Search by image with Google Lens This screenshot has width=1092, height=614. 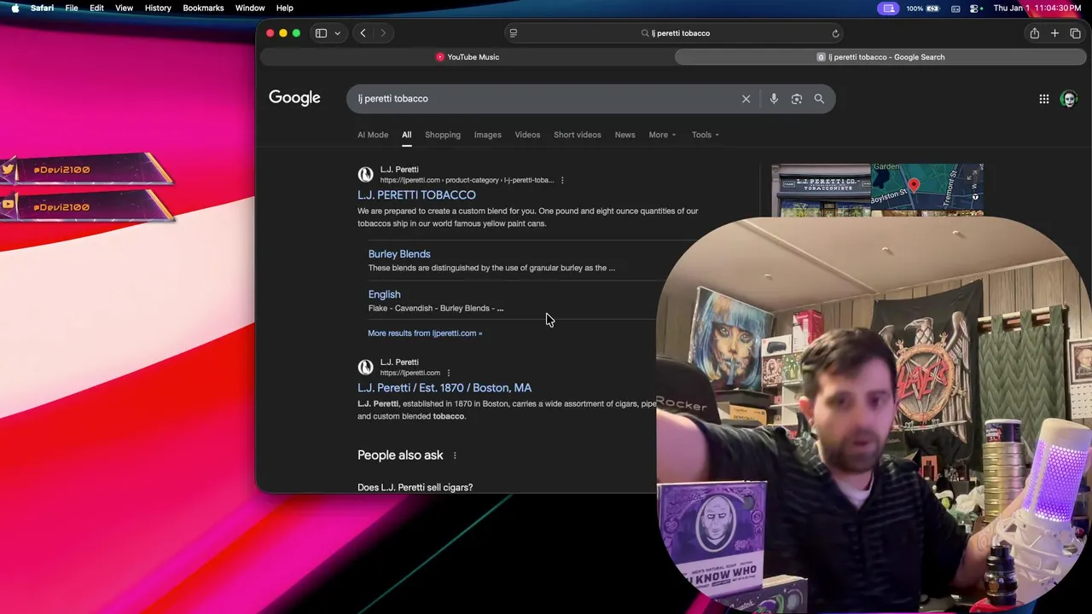tap(797, 99)
